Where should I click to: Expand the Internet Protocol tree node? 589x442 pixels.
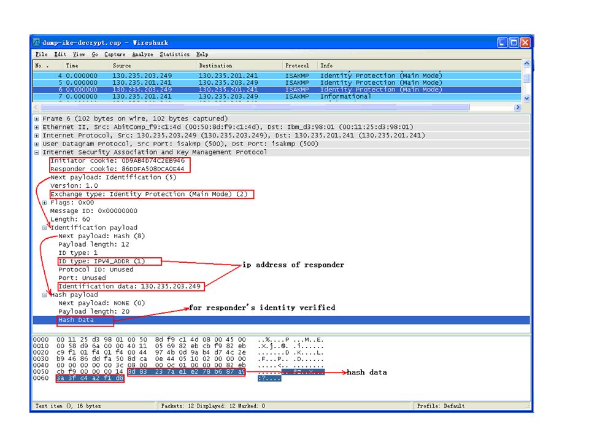tap(36, 135)
